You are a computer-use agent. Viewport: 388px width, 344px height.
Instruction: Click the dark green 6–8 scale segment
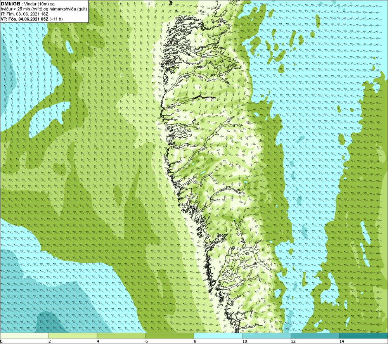(x=170, y=335)
